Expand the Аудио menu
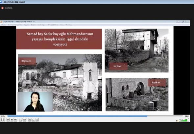Viewport: 194px width, 134px height. coord(26,25)
